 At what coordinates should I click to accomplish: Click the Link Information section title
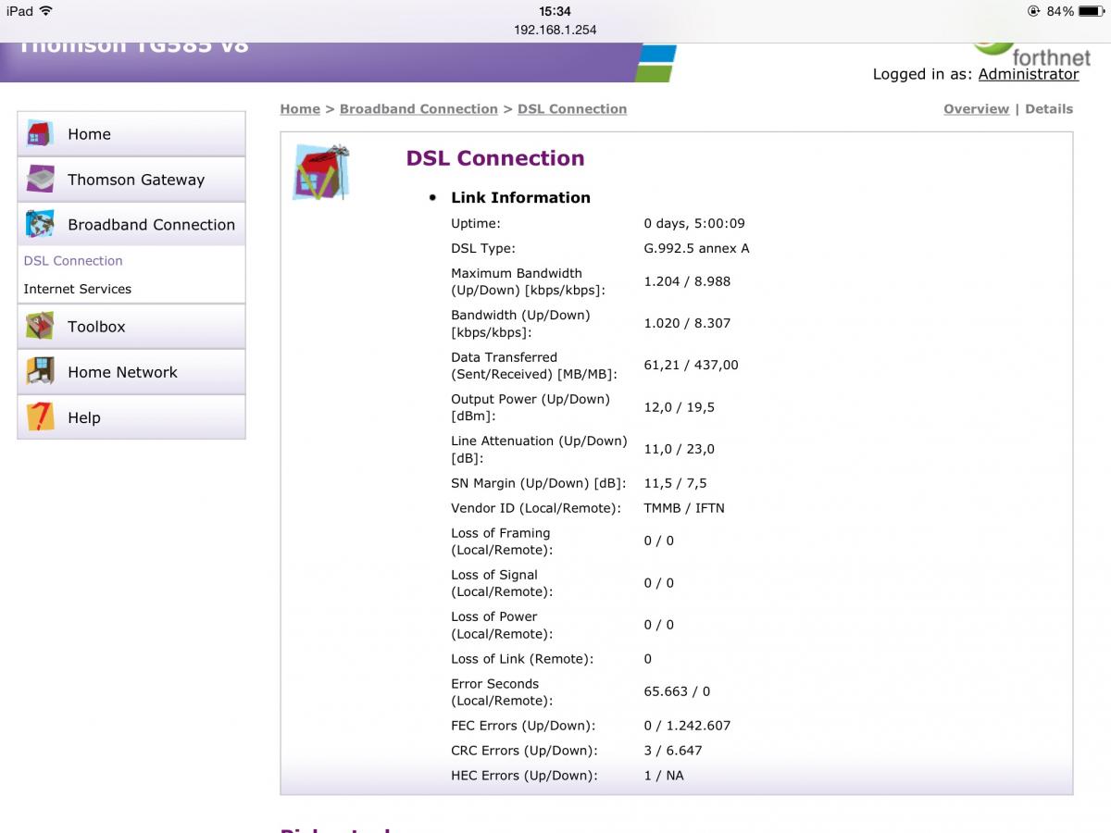tap(520, 197)
